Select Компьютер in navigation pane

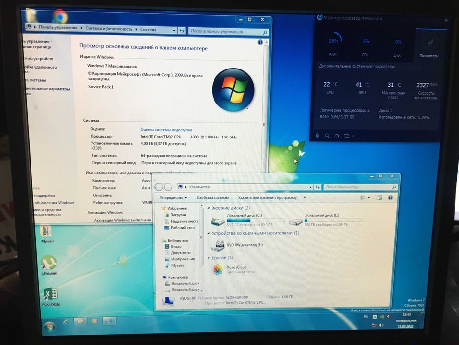coord(178,277)
